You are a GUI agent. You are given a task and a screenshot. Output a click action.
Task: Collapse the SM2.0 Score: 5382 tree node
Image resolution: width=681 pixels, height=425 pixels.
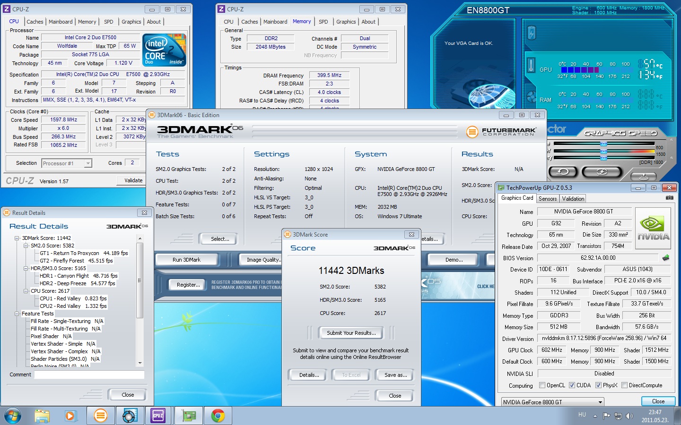(26, 246)
